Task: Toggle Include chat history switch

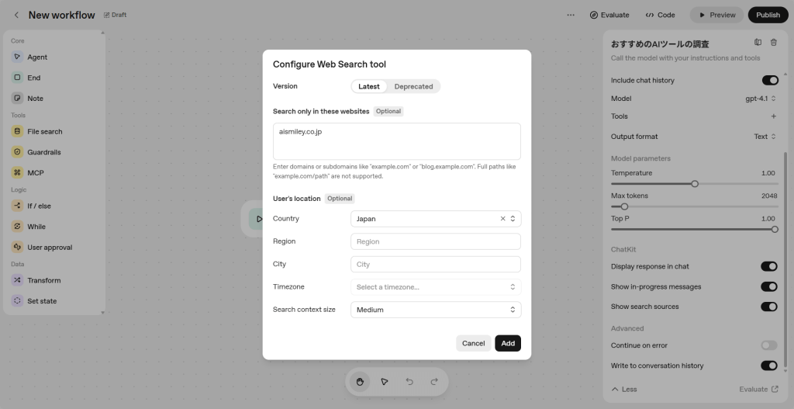Action: (x=769, y=80)
